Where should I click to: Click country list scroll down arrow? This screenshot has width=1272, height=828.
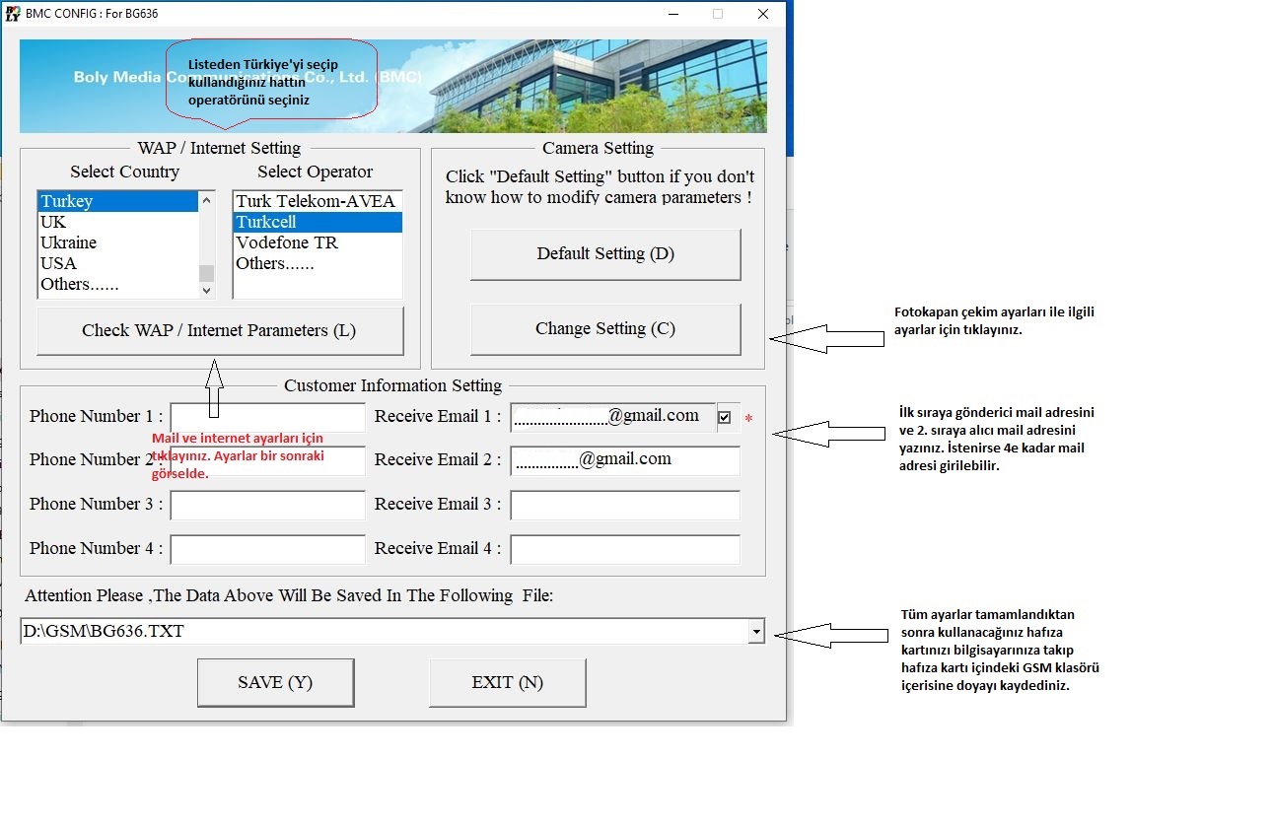[x=206, y=290]
